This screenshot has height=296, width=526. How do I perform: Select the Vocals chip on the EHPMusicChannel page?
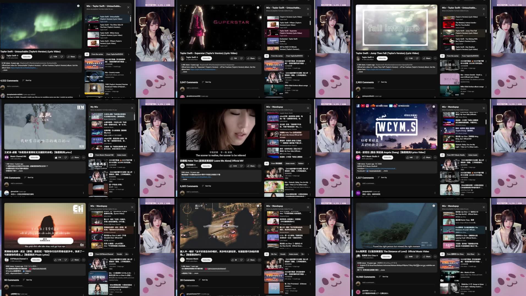pyautogui.click(x=119, y=254)
